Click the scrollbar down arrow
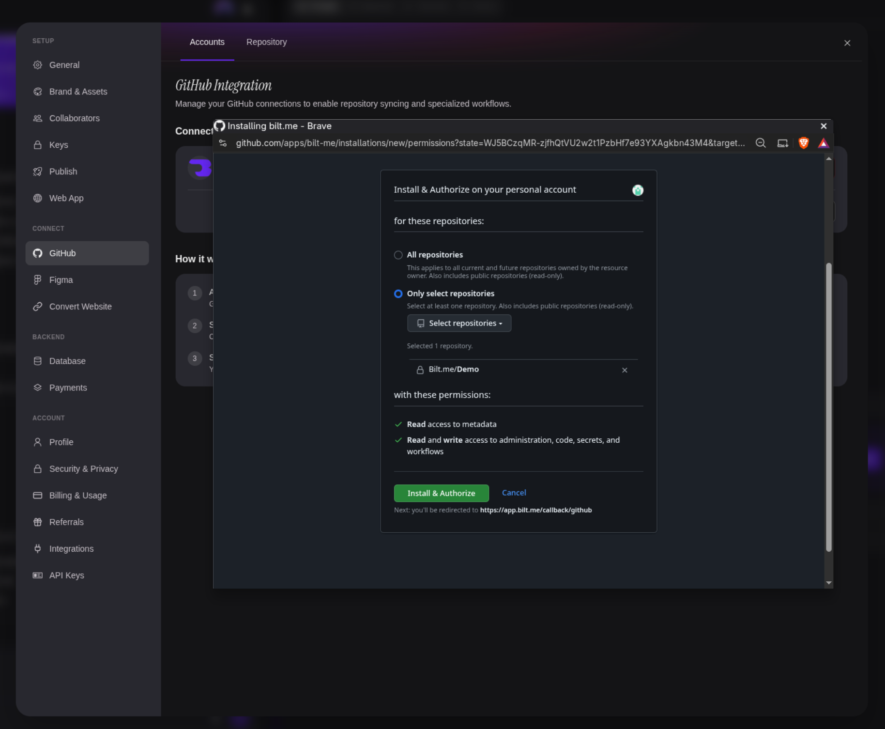The image size is (885, 729). click(828, 583)
